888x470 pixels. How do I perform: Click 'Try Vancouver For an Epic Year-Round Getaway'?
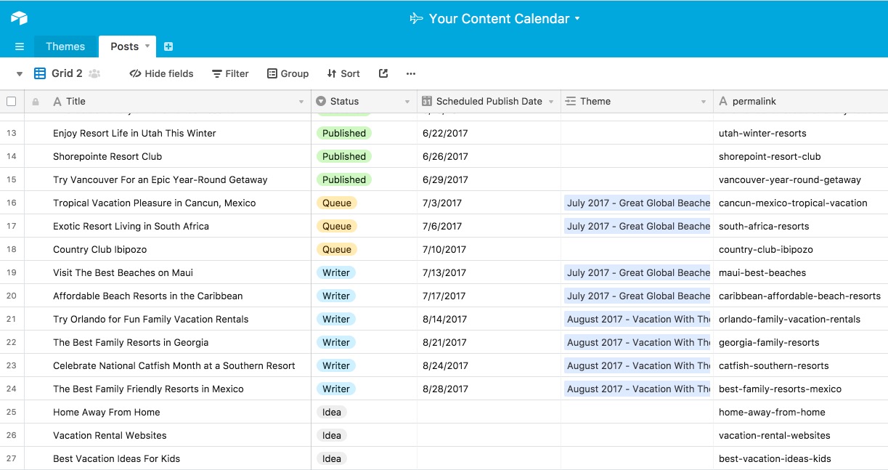[x=160, y=179]
